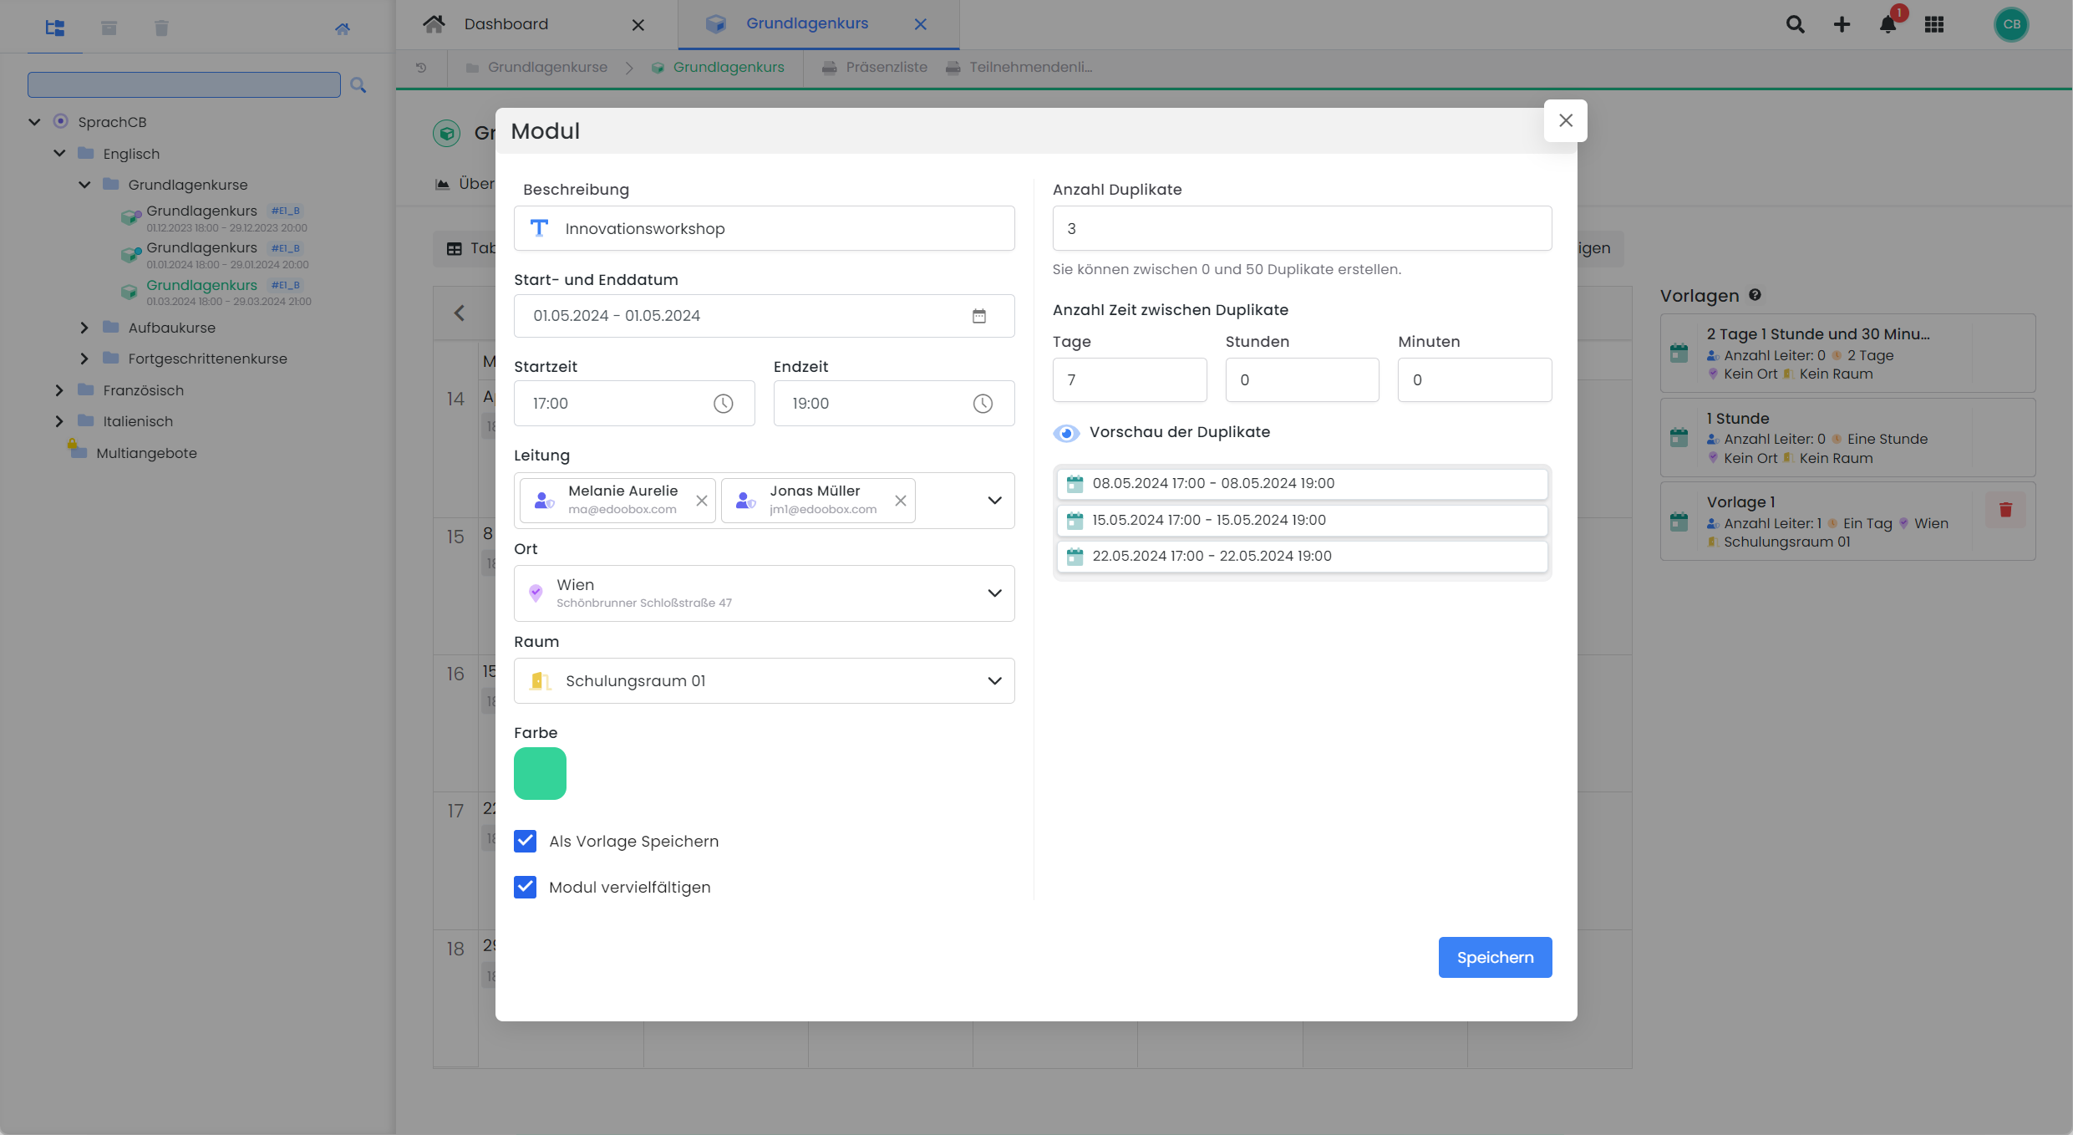Set the start time via clock icon
Image resolution: width=2073 pixels, height=1135 pixels.
click(722, 403)
